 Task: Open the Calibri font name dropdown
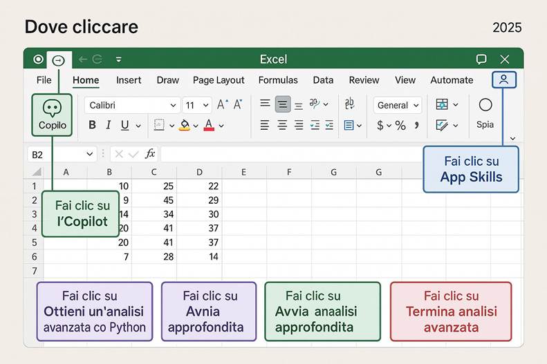131,106
